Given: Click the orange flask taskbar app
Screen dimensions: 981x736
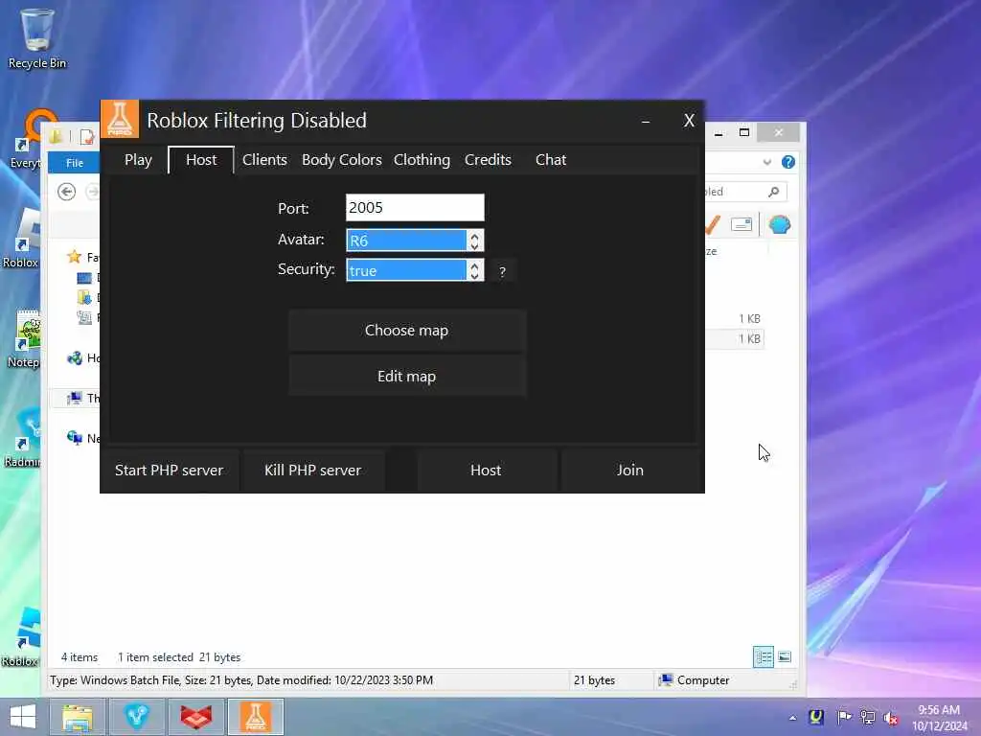Looking at the screenshot, I should 255,717.
